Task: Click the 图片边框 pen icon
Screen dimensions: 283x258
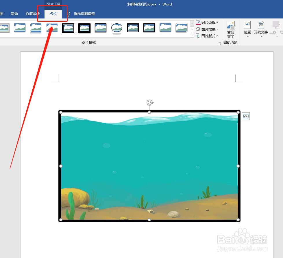Action: [x=198, y=23]
